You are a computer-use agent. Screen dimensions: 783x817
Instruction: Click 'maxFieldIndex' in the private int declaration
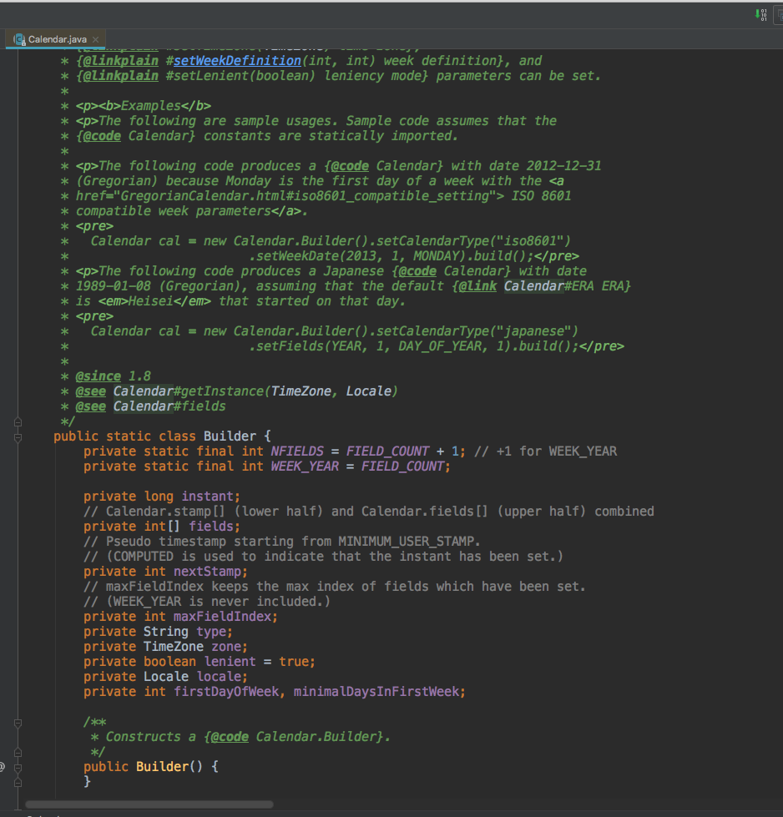222,617
